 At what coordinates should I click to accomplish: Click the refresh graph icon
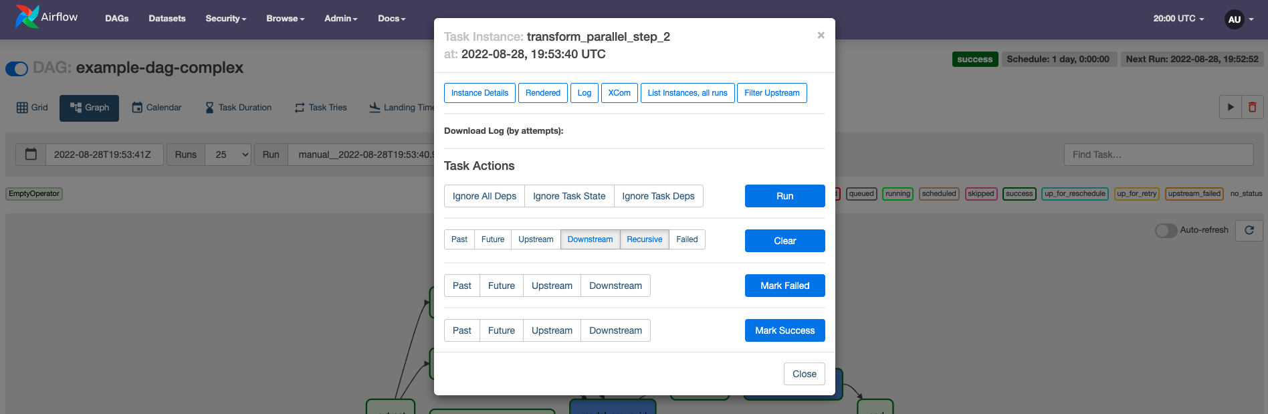click(x=1249, y=230)
